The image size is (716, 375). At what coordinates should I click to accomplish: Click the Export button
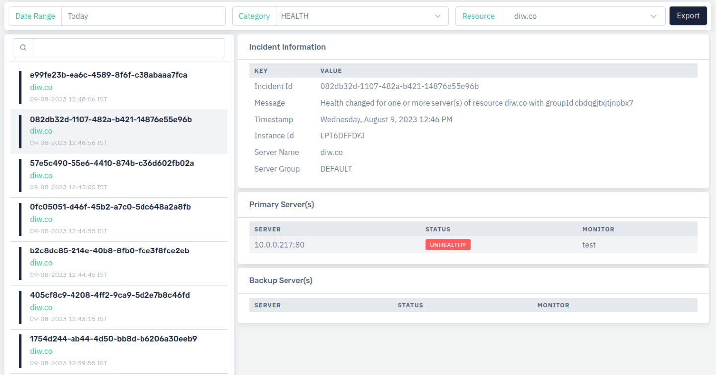[x=688, y=16]
